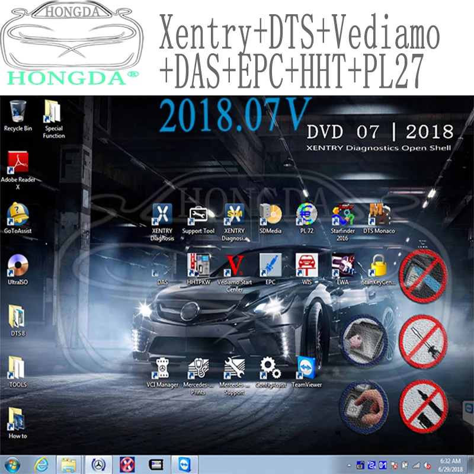Open the taskbar clock showing 6:32 AM

[x=450, y=465]
